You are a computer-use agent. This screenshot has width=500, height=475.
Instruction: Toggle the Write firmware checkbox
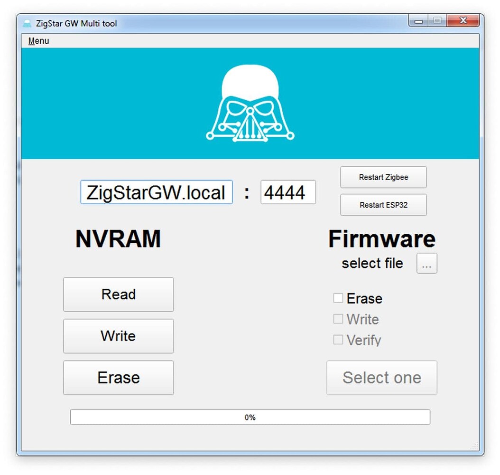point(338,319)
